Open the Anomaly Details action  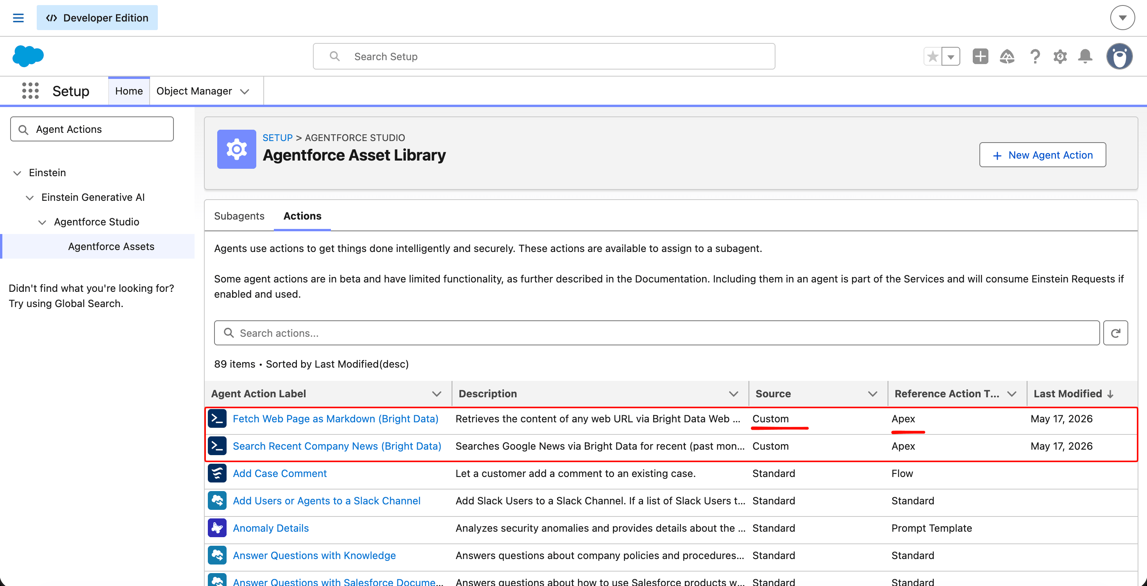click(271, 529)
